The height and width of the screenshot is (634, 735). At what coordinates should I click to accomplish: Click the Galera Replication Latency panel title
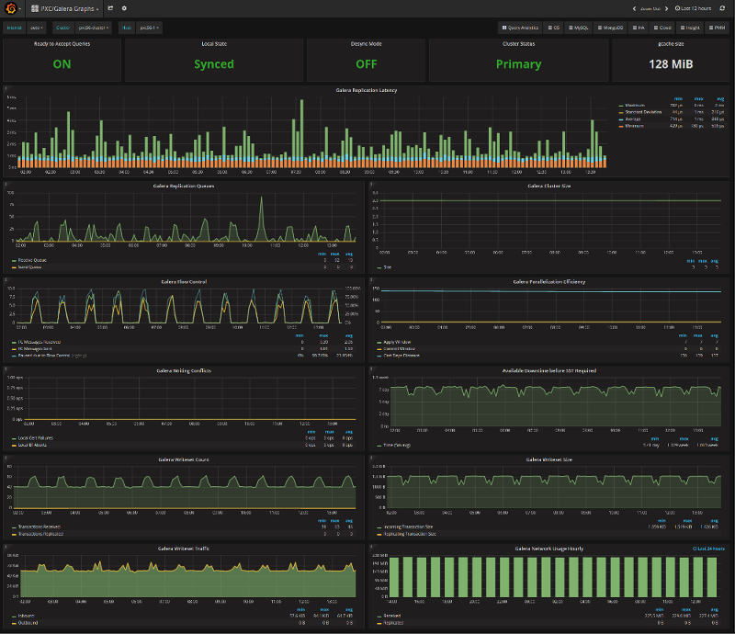pyautogui.click(x=367, y=91)
